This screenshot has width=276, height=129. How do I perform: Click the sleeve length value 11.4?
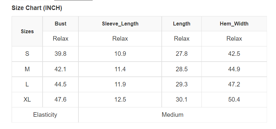120,69
